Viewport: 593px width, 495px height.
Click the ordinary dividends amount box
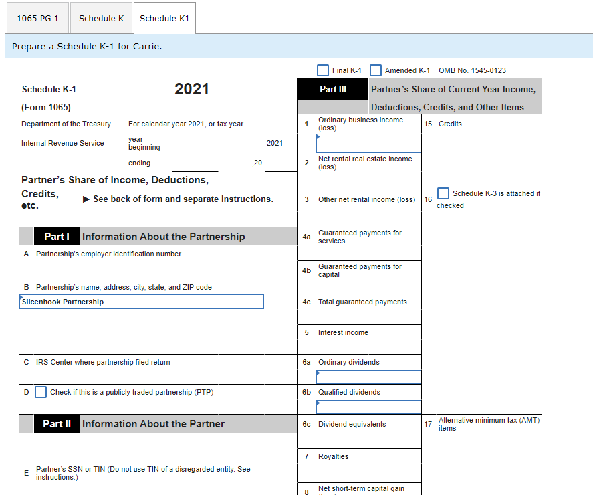pos(368,376)
